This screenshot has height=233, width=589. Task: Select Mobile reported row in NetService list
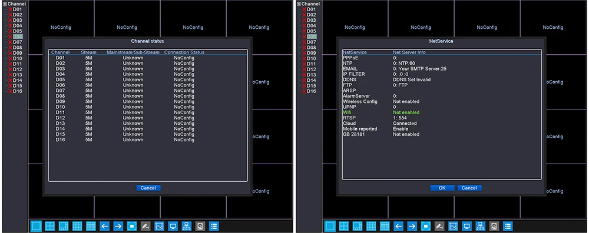(x=441, y=129)
